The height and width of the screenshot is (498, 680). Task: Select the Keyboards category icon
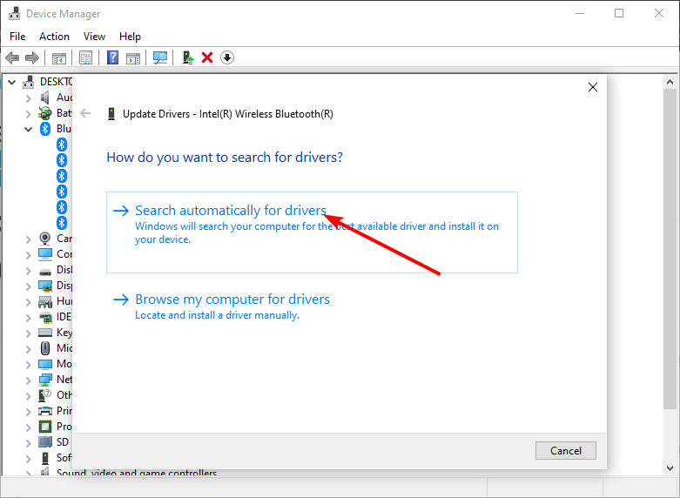point(45,333)
